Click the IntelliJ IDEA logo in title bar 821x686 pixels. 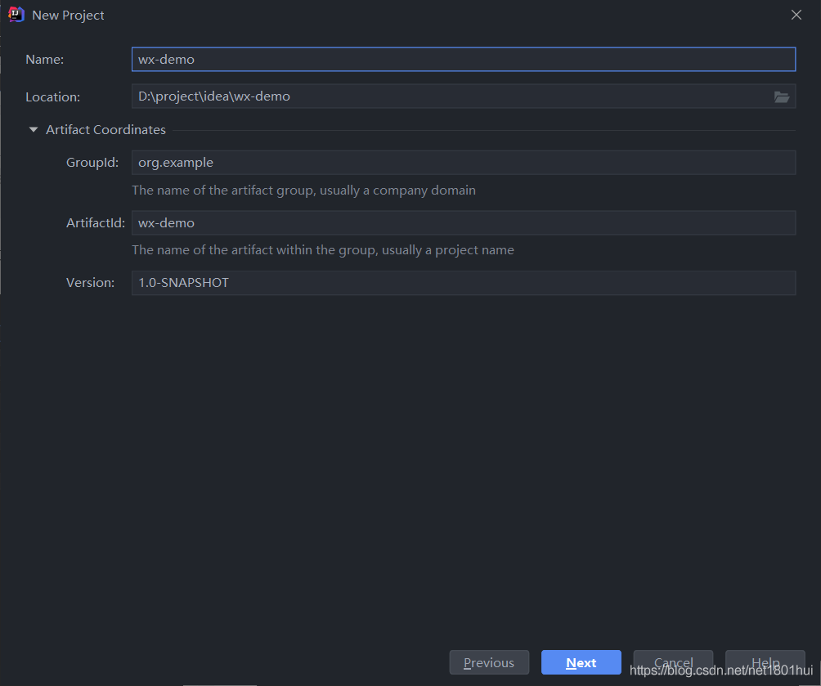click(16, 15)
